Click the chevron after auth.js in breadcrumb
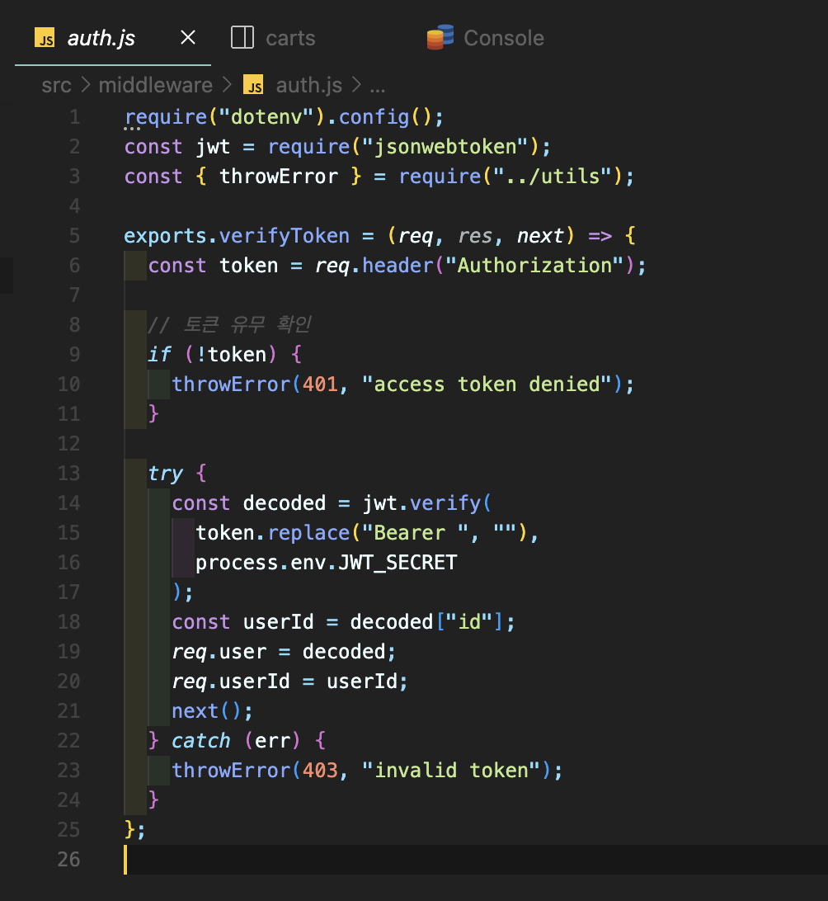Viewport: 828px width, 901px height. coord(356,85)
